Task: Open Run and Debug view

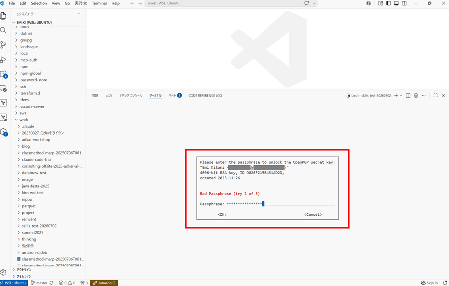Action: (x=4, y=60)
